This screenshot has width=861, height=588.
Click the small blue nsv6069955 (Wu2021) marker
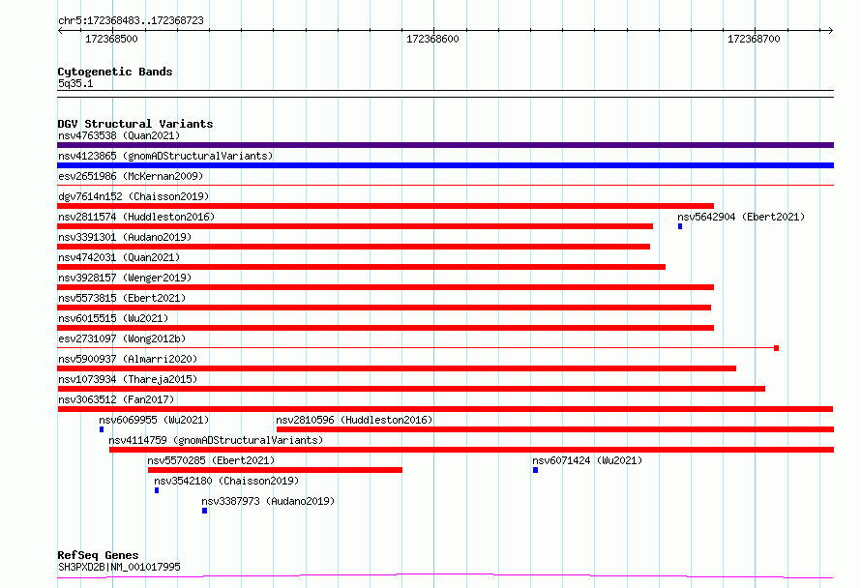[102, 429]
